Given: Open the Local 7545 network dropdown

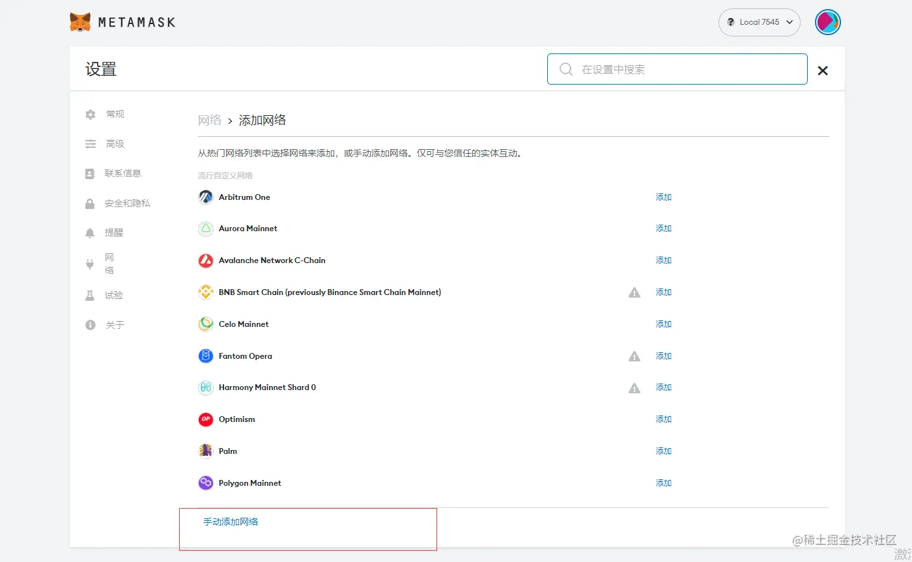Looking at the screenshot, I should [759, 22].
